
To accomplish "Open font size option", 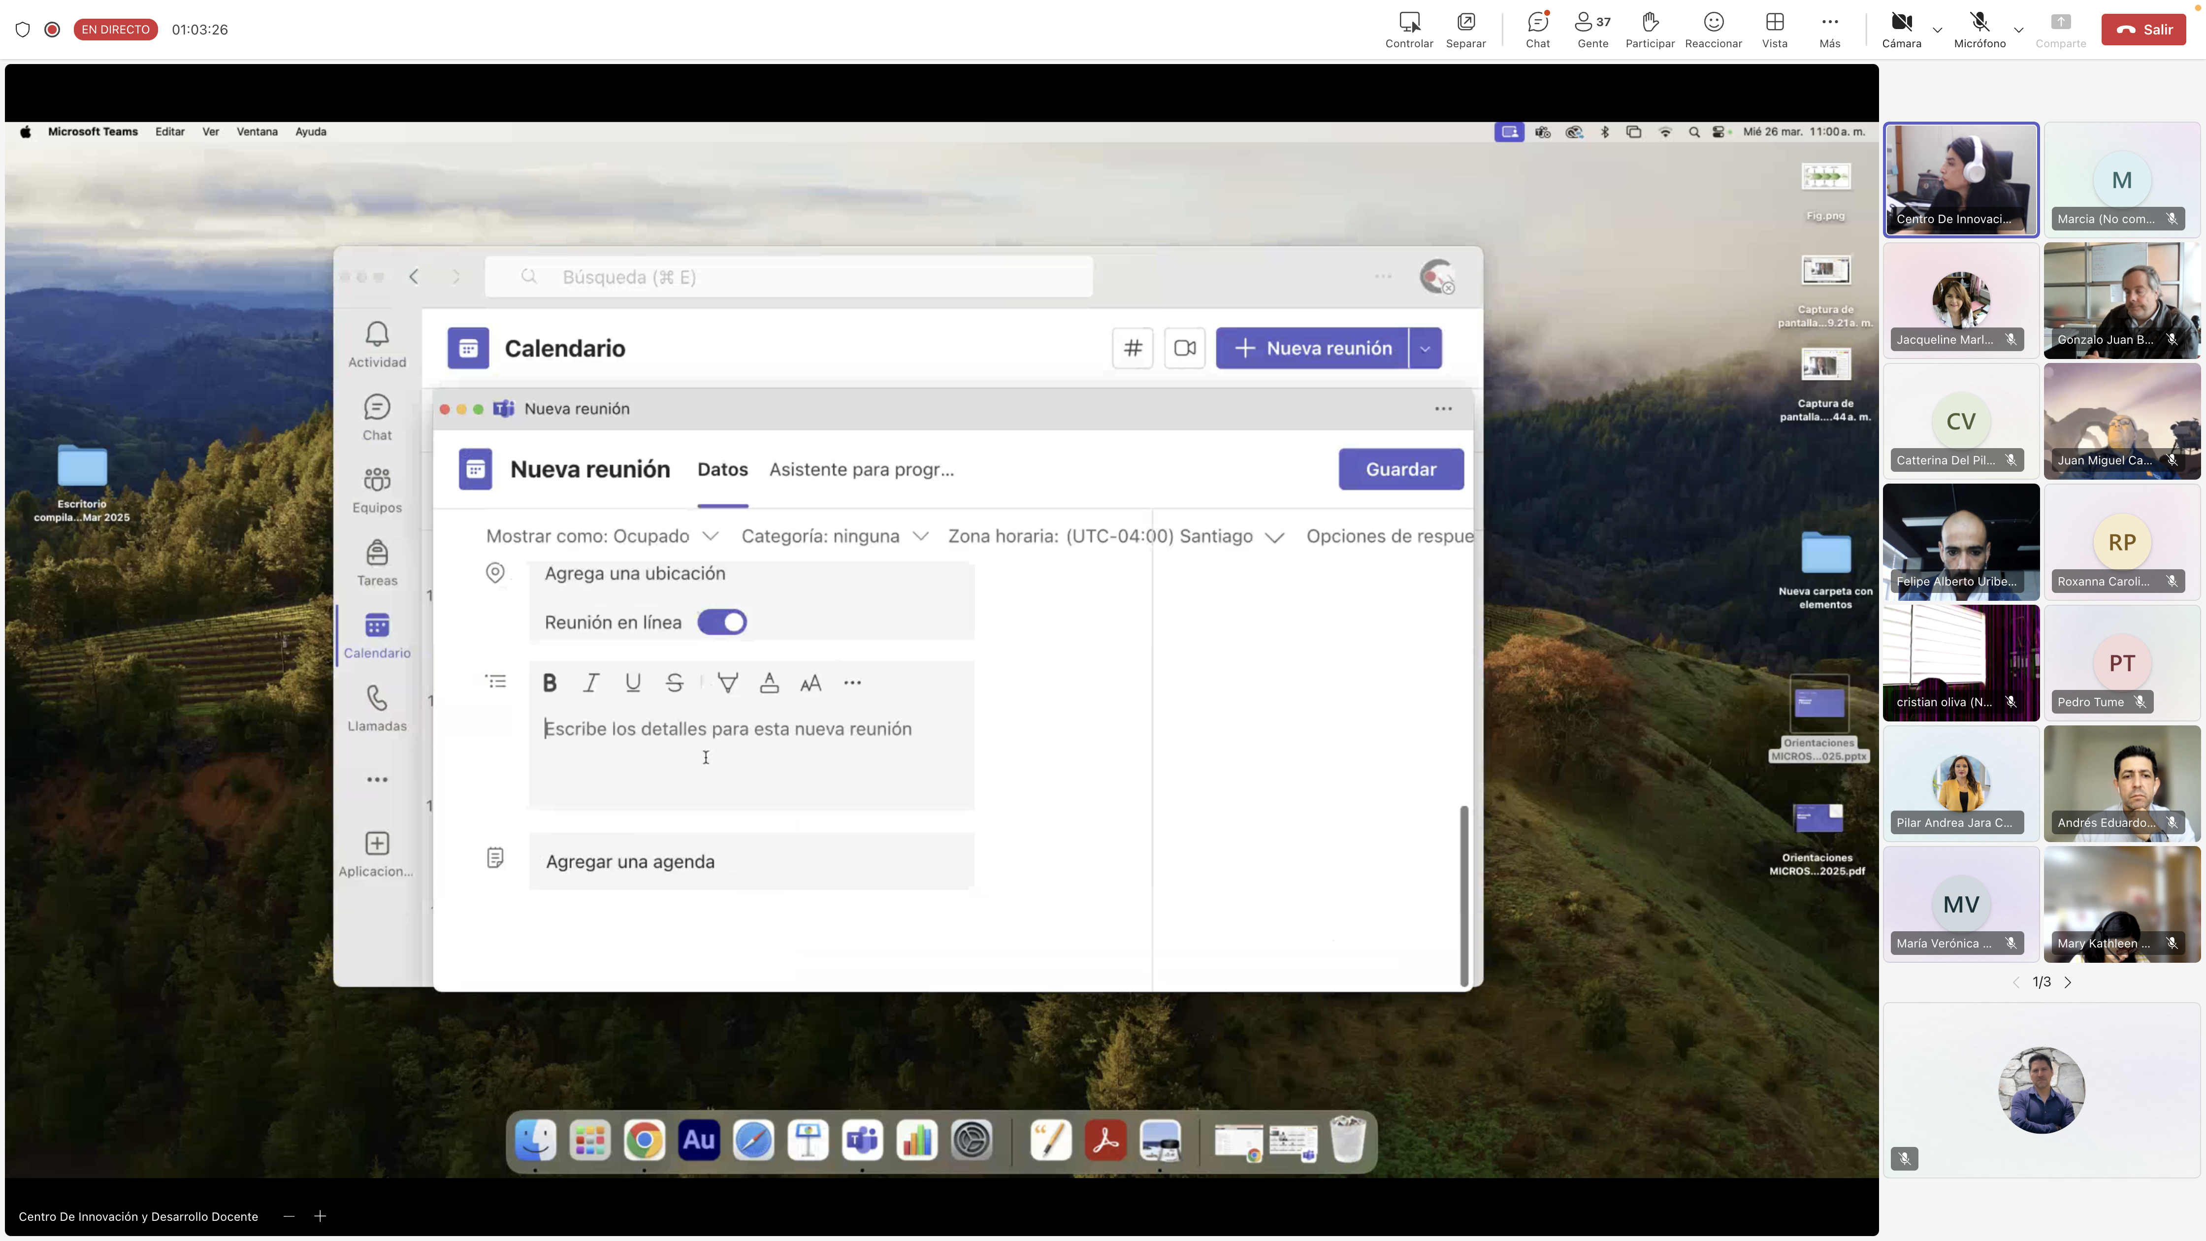I will click(810, 683).
